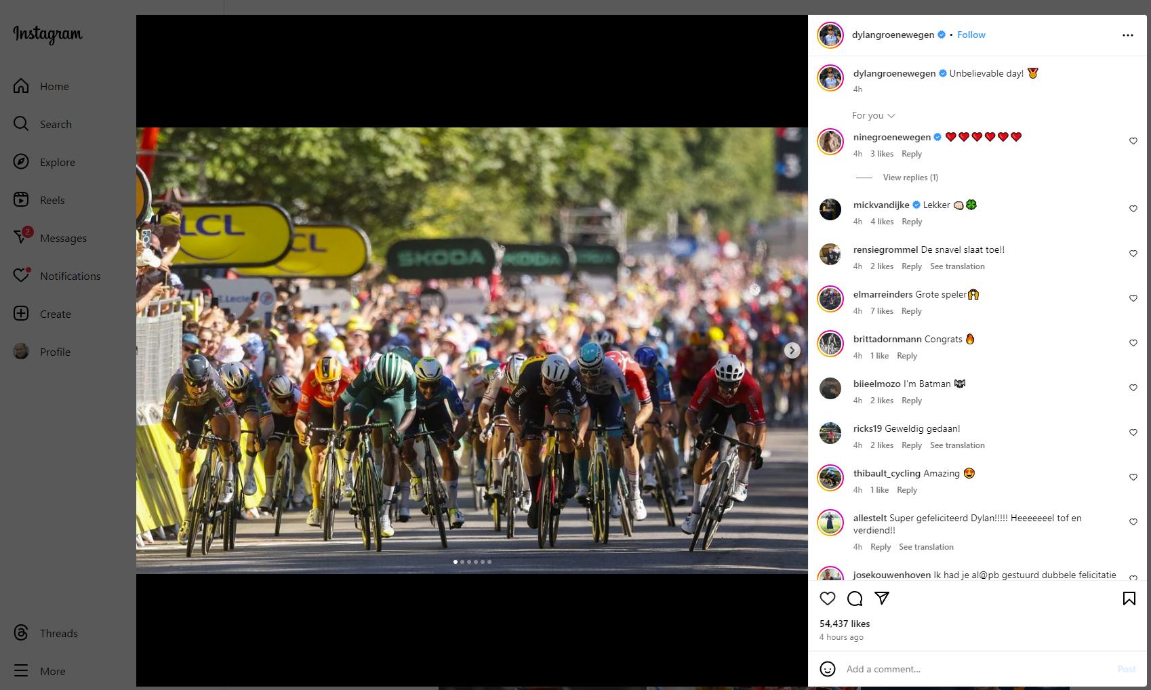Share the post via the paper plane icon
Viewport: 1151px width, 690px height.
[x=882, y=598]
